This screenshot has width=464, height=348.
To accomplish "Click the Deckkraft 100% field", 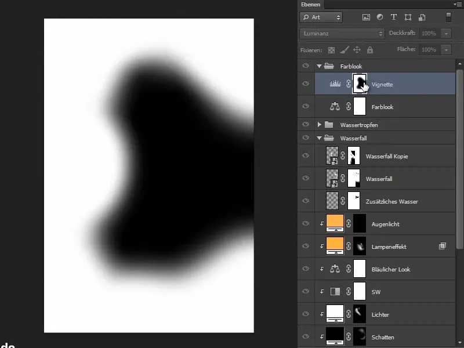I will (430, 34).
